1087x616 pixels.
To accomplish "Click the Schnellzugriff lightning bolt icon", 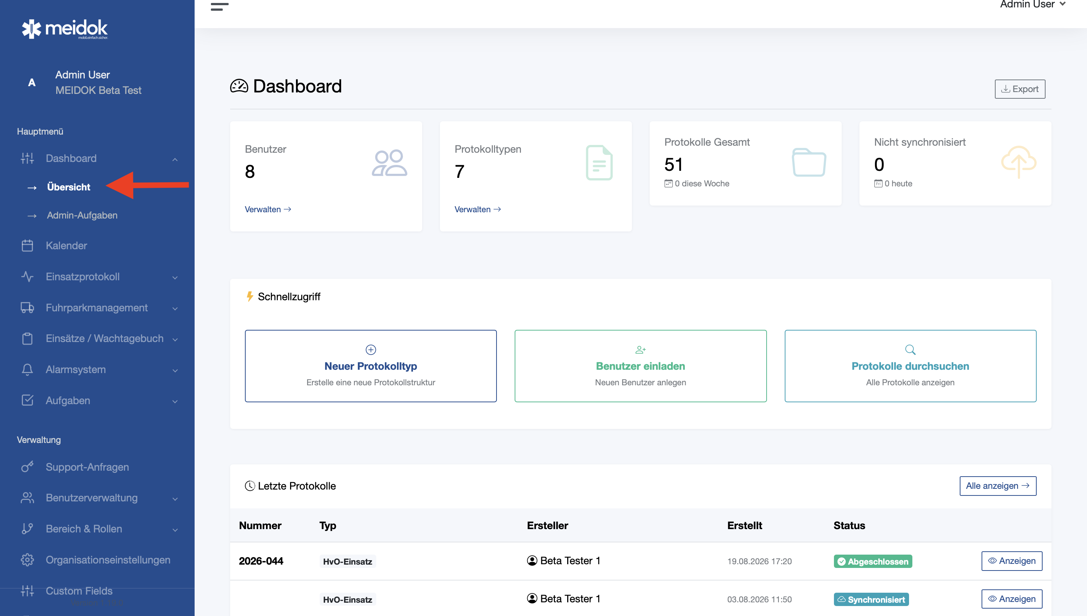I will [250, 297].
